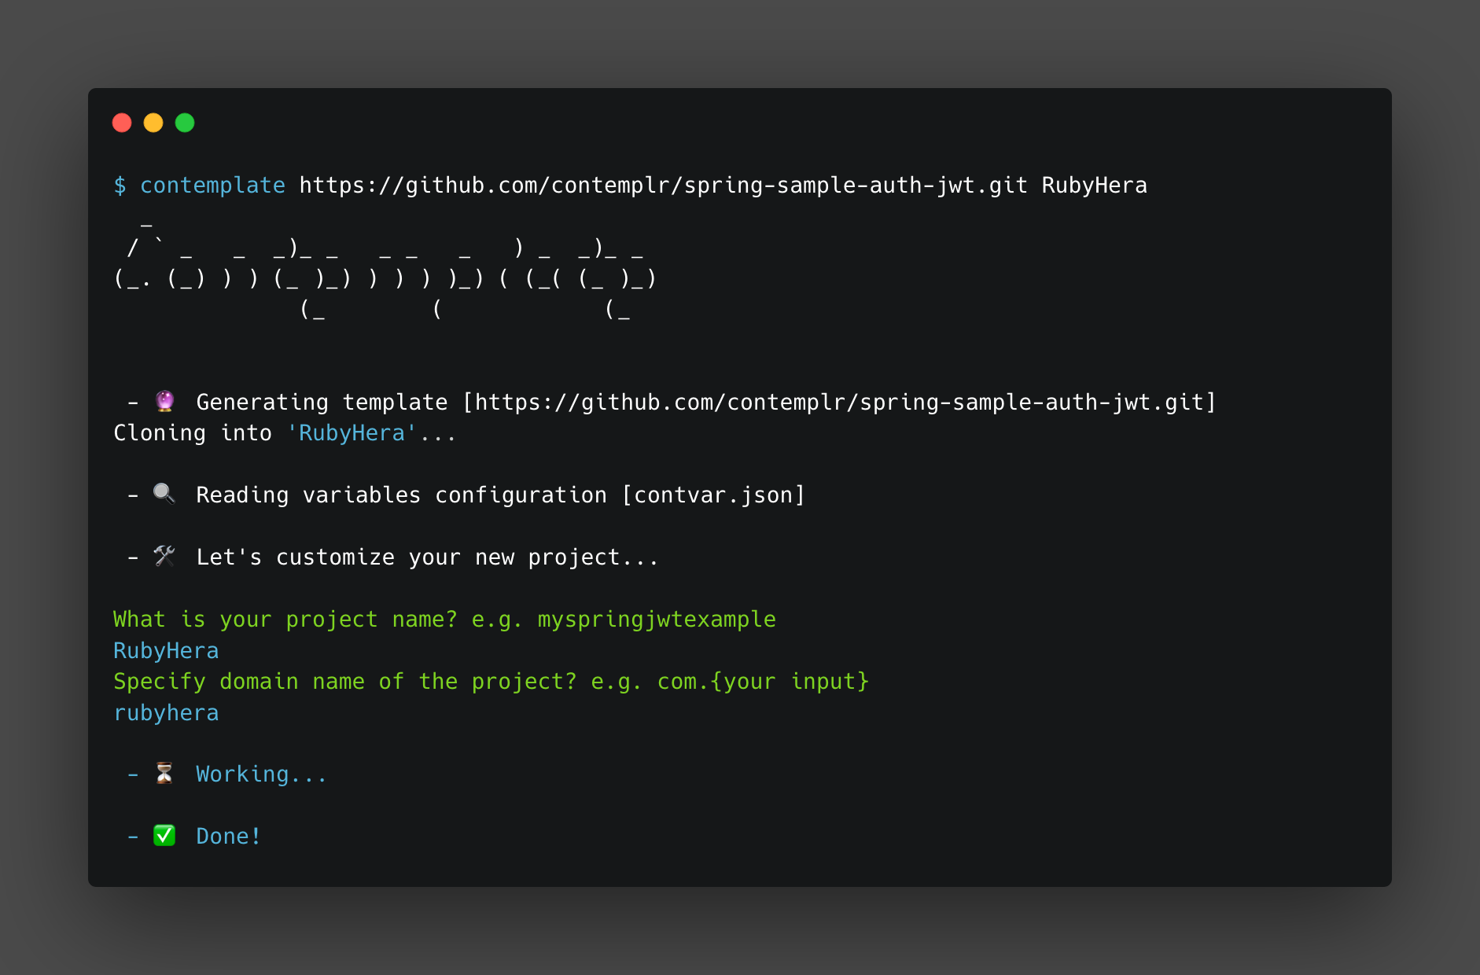The image size is (1480, 975).
Task: Click the red close window button
Action: [x=122, y=123]
